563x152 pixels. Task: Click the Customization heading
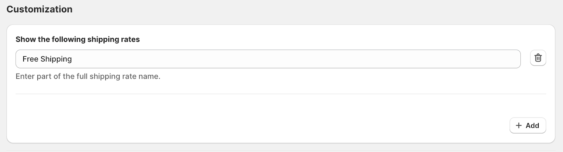click(39, 9)
